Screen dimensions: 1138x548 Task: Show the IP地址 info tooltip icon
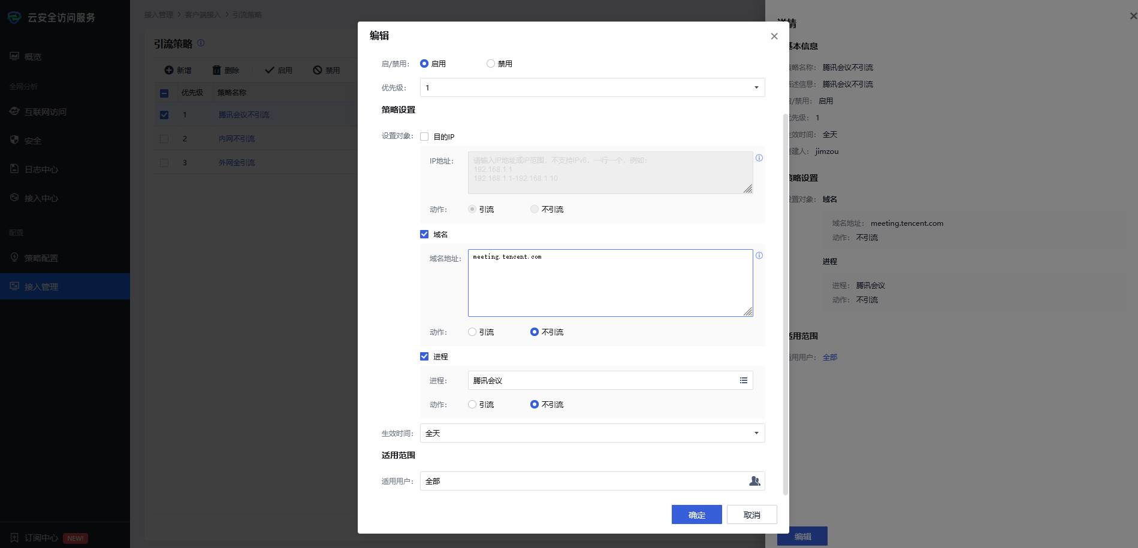click(759, 158)
